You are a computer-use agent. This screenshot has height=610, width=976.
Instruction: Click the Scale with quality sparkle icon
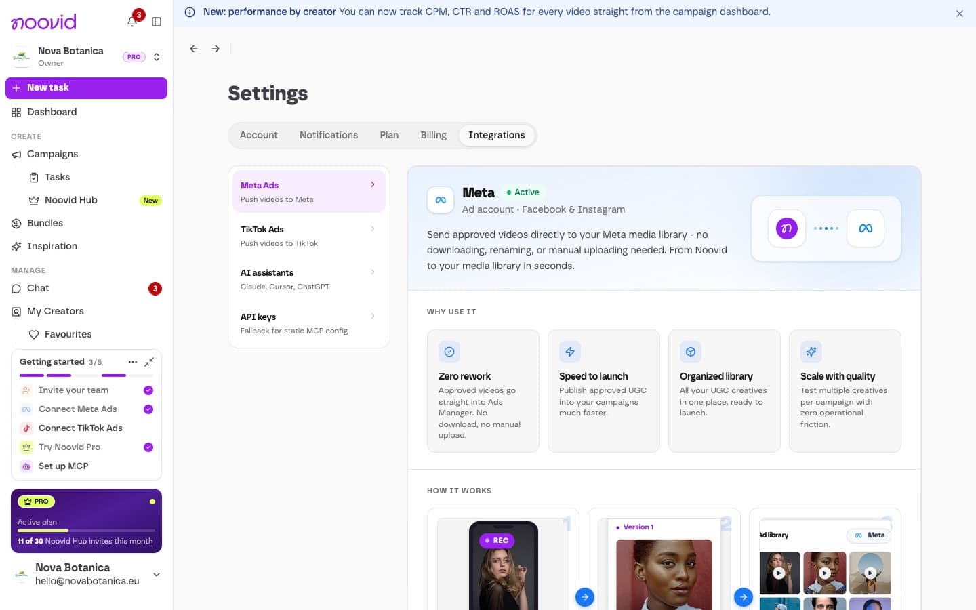pos(811,352)
